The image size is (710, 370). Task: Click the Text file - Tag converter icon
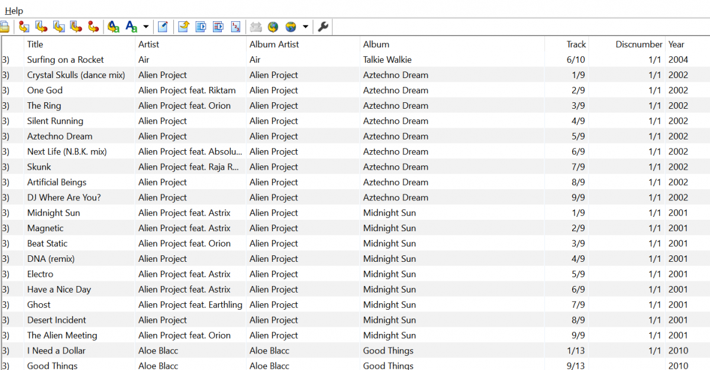click(x=76, y=27)
